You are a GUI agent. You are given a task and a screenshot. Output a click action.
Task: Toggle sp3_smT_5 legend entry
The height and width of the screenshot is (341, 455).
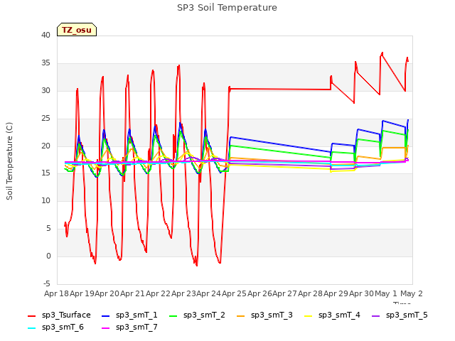pos(400,315)
